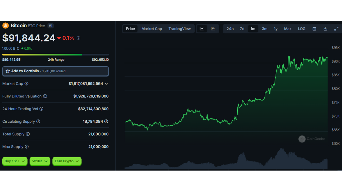Set chart range to 24h
This screenshot has width=342, height=192.
coord(230,29)
